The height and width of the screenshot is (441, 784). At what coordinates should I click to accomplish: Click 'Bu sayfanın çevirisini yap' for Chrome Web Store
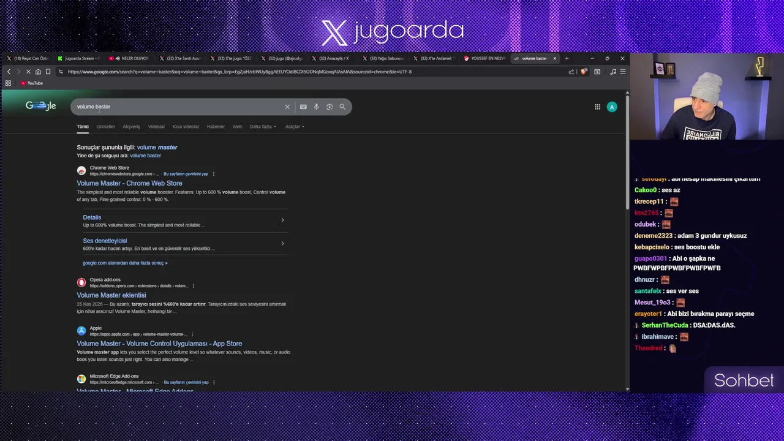tap(186, 174)
